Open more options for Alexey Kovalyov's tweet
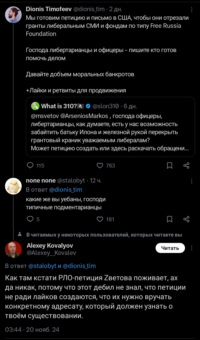The image size is (200, 340). (192, 248)
